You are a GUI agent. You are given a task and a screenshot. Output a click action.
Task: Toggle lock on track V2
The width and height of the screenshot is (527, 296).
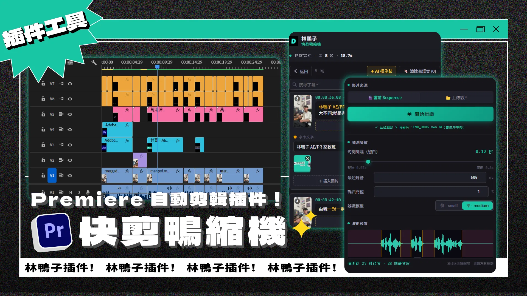[x=43, y=160]
